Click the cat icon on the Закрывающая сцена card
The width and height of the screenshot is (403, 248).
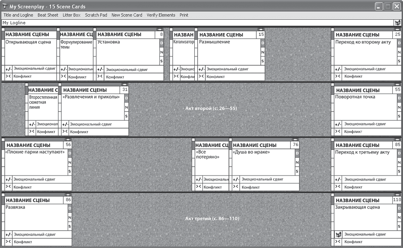coord(339,235)
